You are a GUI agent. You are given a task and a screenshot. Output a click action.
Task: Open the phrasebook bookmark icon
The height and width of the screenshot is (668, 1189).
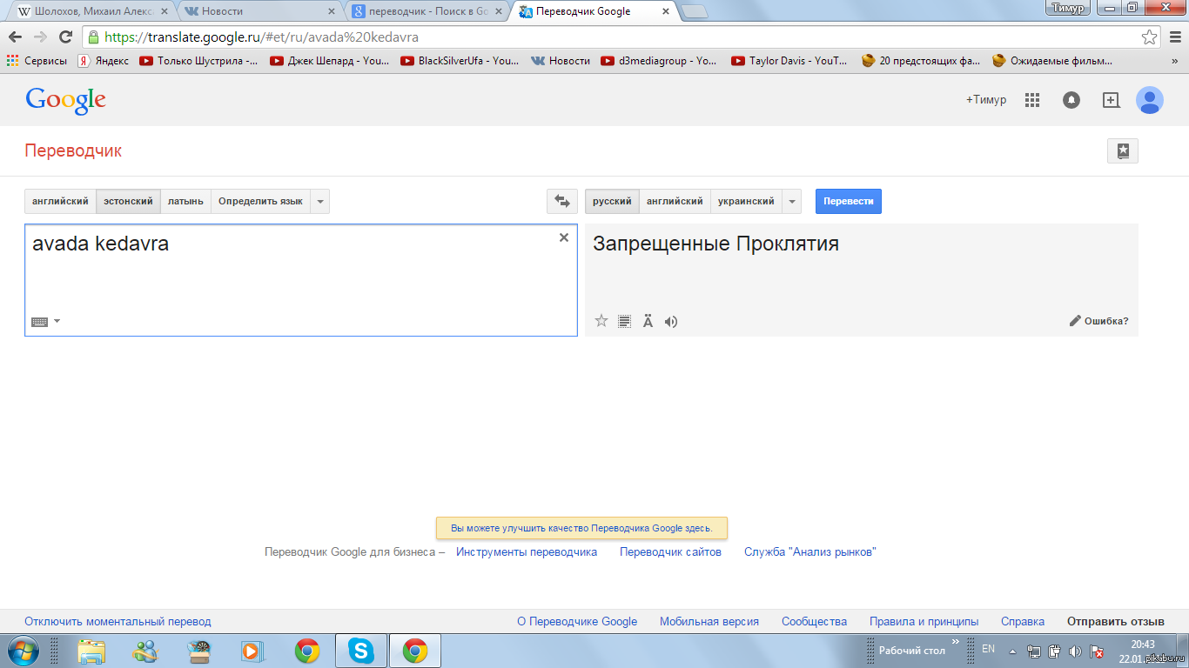[x=1122, y=150]
